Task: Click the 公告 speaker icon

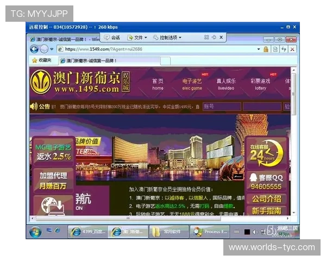Action: point(34,107)
